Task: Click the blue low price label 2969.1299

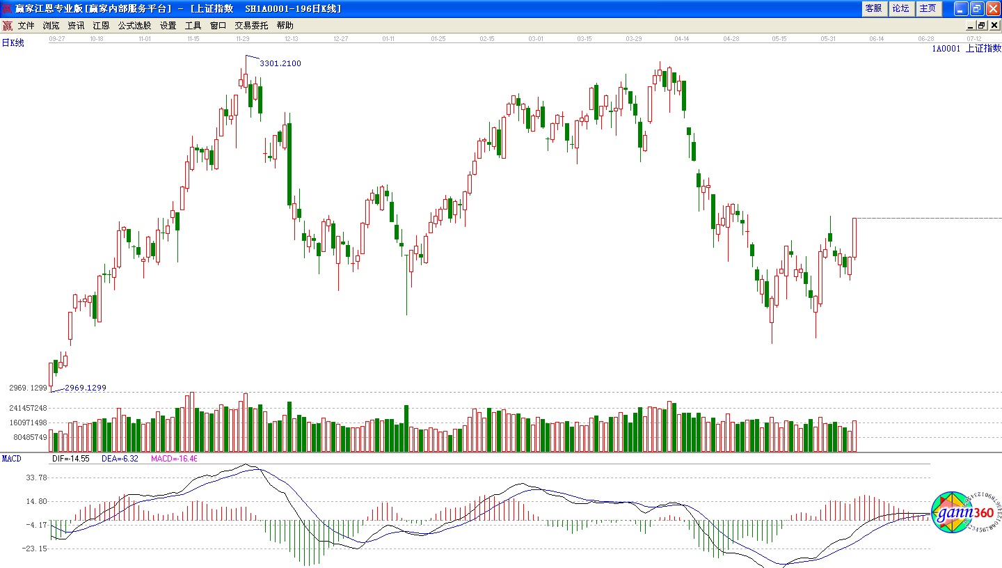Action: click(86, 388)
